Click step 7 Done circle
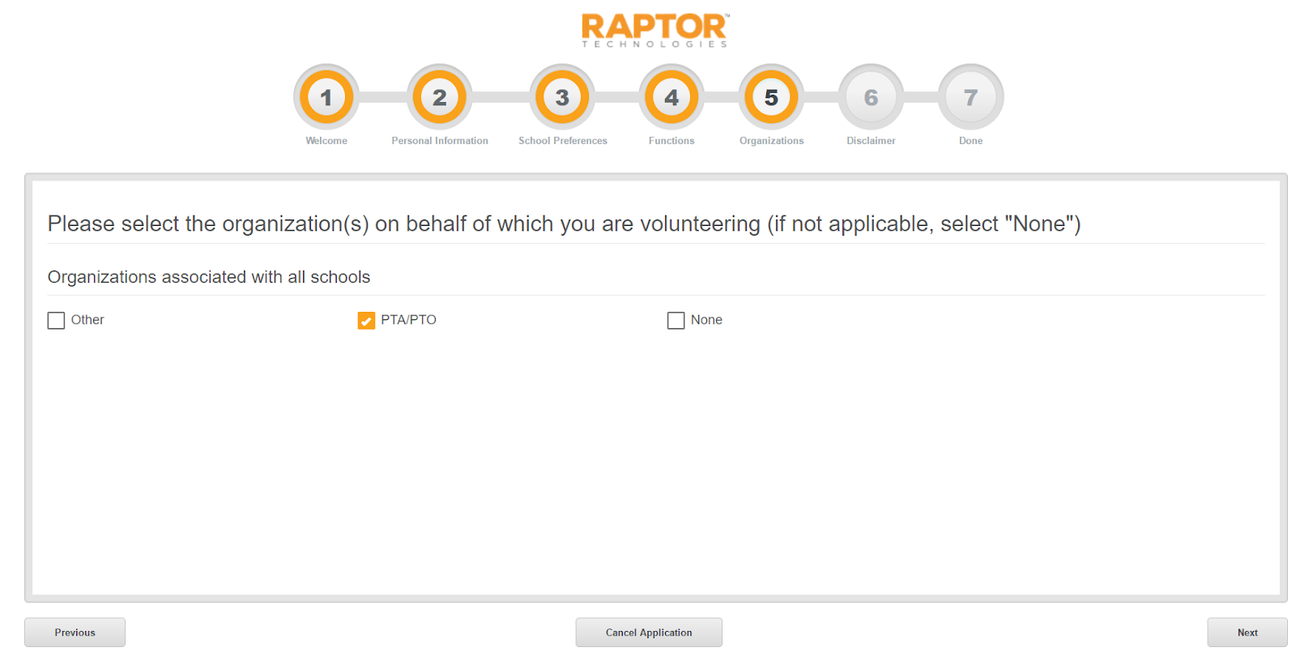Viewport: 1296px width, 656px height. pyautogui.click(x=970, y=97)
